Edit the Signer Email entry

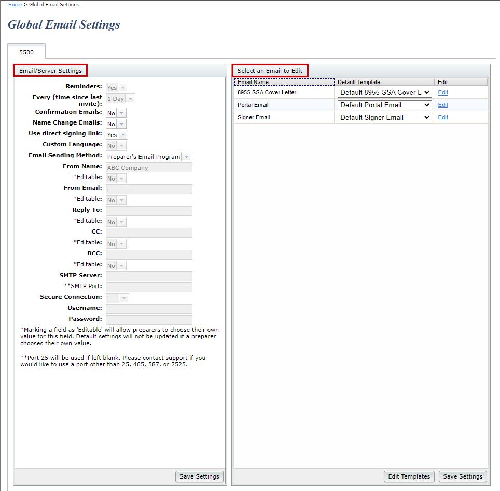point(442,117)
